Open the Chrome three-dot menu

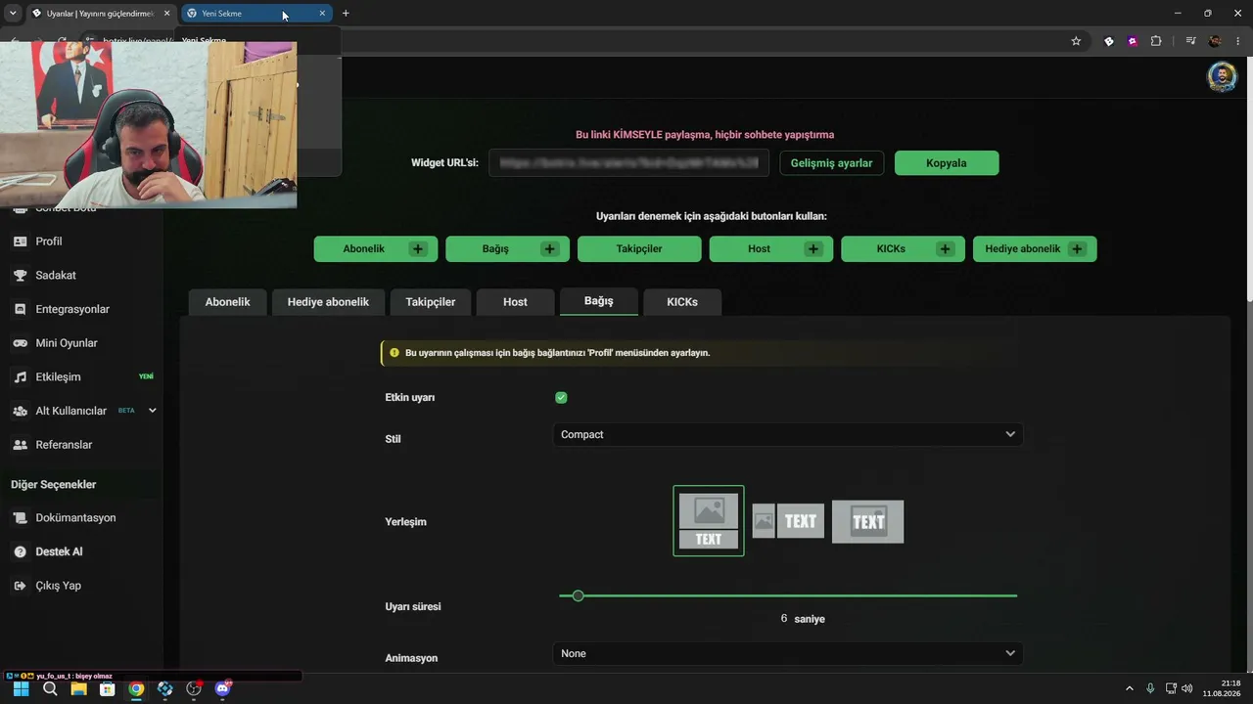pos(1238,41)
